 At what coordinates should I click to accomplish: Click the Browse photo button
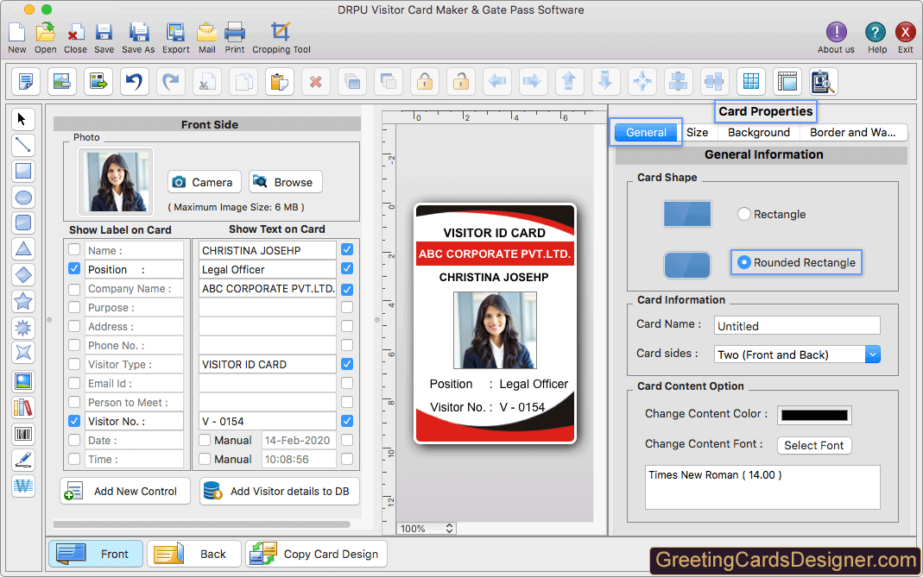pyautogui.click(x=286, y=182)
